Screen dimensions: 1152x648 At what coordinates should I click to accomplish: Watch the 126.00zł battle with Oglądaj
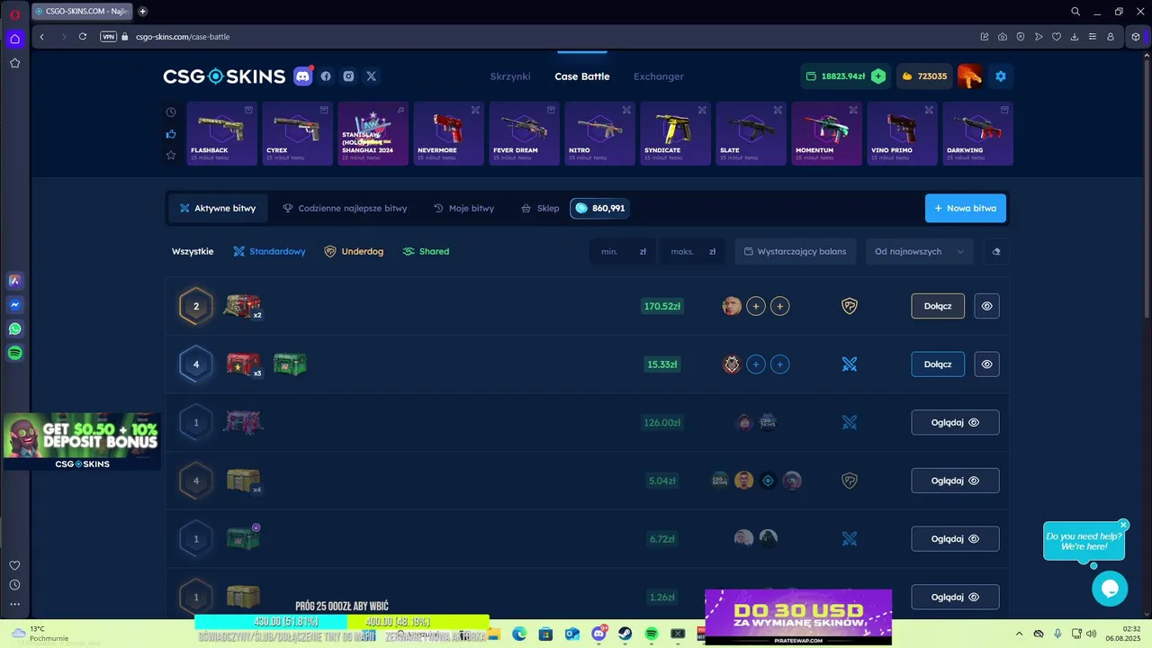click(x=955, y=422)
